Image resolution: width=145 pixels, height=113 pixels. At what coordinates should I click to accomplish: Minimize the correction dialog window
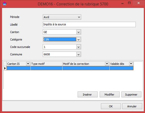point(122,3)
